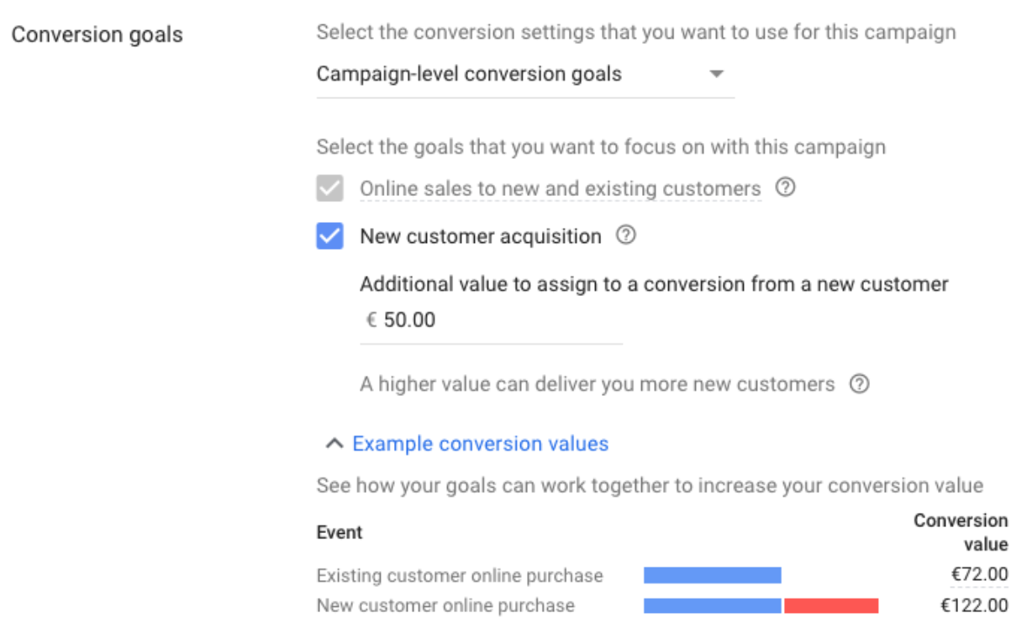The image size is (1027, 639).
Task: Open help icon after 'more new customers' text
Action: [858, 384]
